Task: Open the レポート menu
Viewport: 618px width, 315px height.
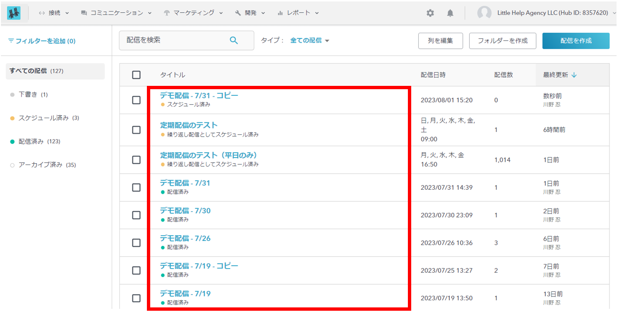Action: (298, 13)
